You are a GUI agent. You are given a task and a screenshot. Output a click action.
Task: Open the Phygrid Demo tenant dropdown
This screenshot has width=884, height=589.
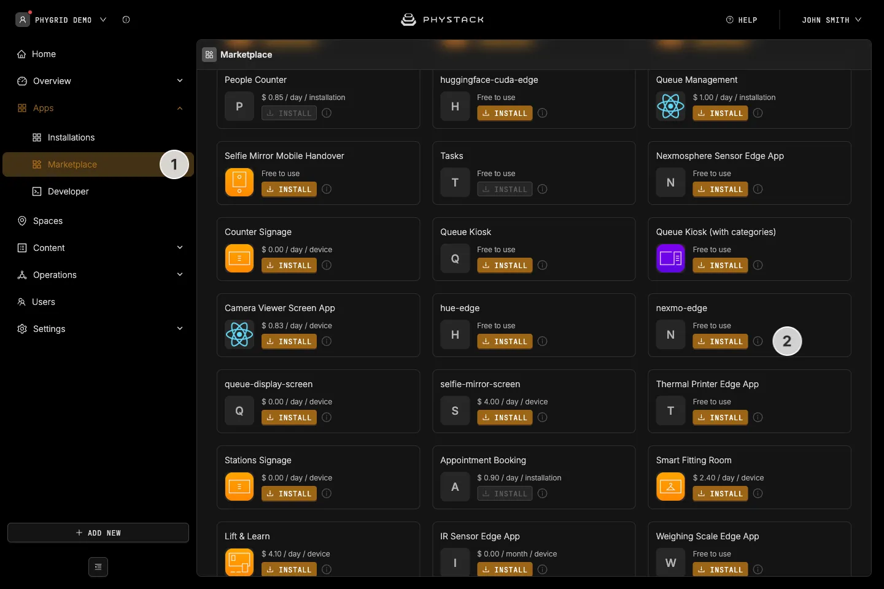point(61,20)
